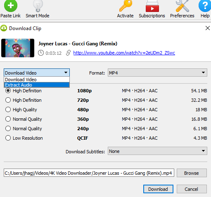211x197 pixels.
Task: Open the Download Subtitles dropdown
Action: 157,151
